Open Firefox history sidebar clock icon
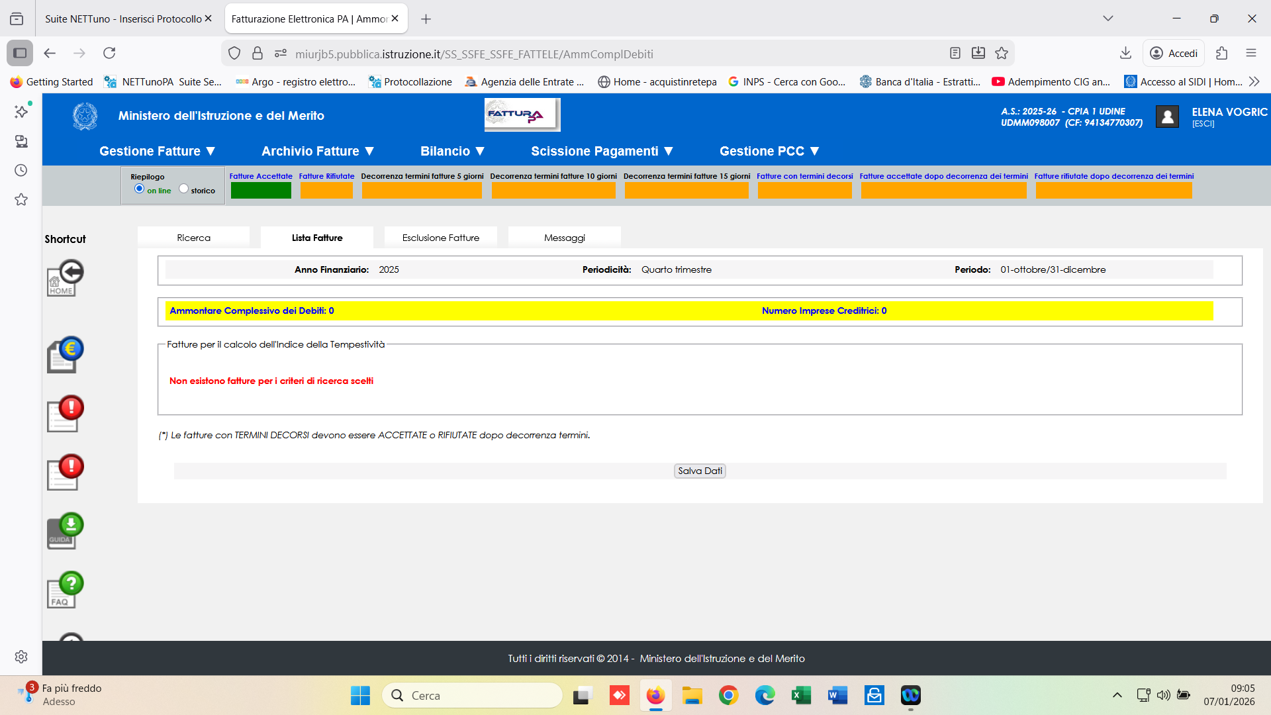The height and width of the screenshot is (715, 1271). pos(21,170)
